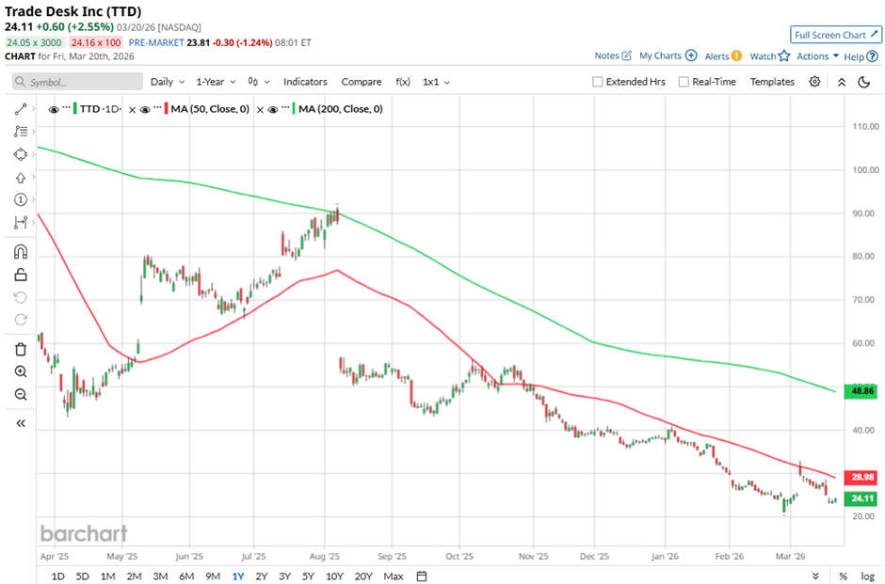The height and width of the screenshot is (584, 885).
Task: Expand the bottom double-chevron down icon
Action: (x=815, y=576)
